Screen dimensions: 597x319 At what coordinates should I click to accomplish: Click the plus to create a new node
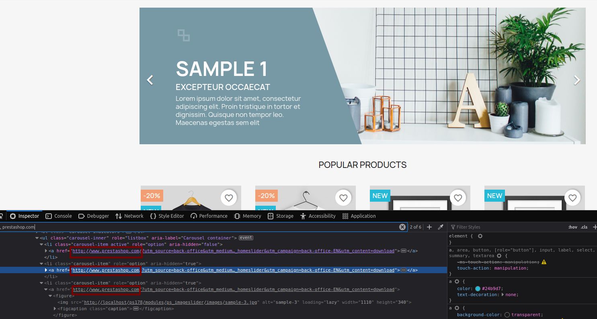[x=429, y=227]
